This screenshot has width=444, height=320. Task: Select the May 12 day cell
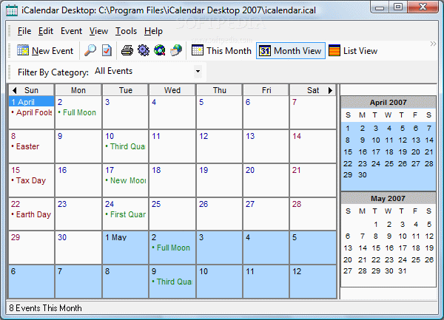tap(312, 282)
